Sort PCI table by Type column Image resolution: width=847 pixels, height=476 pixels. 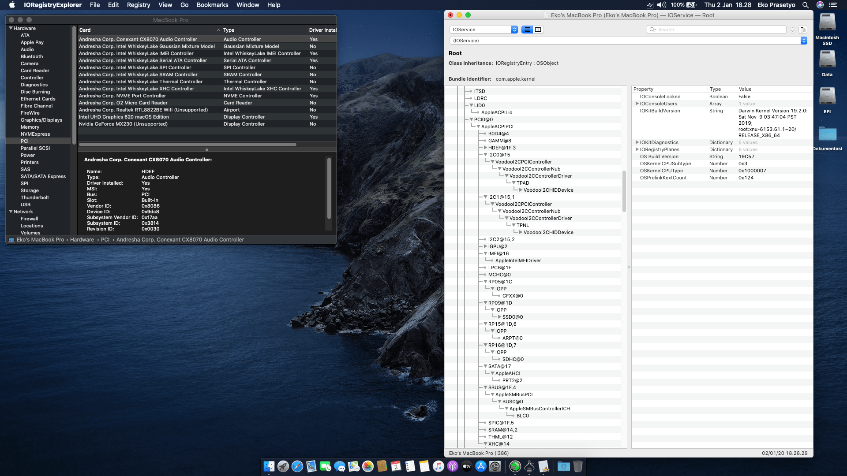(x=265, y=30)
